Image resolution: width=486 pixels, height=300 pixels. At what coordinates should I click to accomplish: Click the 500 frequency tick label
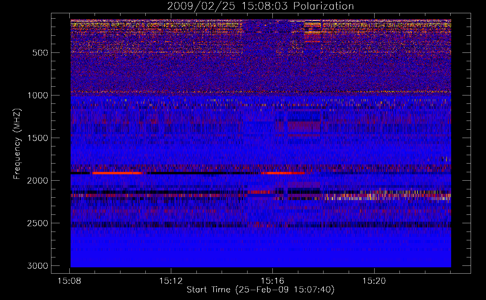[x=40, y=53]
